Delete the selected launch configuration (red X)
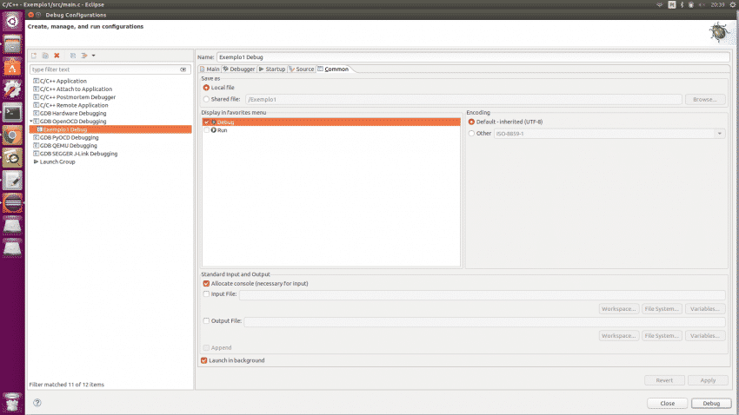This screenshot has height=415, width=739. pos(57,56)
